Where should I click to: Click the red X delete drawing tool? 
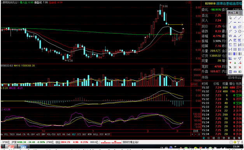(240, 67)
